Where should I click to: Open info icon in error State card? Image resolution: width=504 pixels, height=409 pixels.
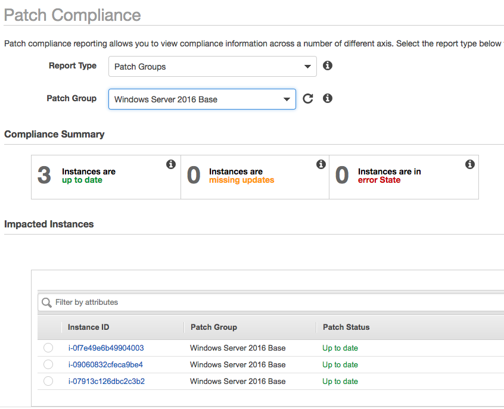pos(469,164)
